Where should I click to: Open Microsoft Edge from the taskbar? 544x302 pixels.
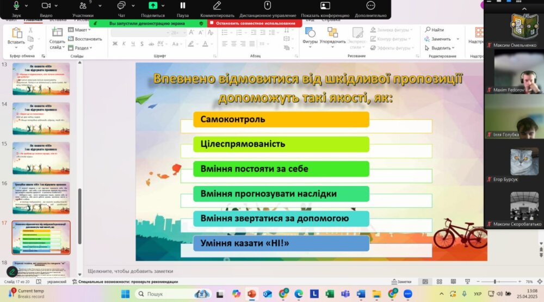[x=298, y=294]
